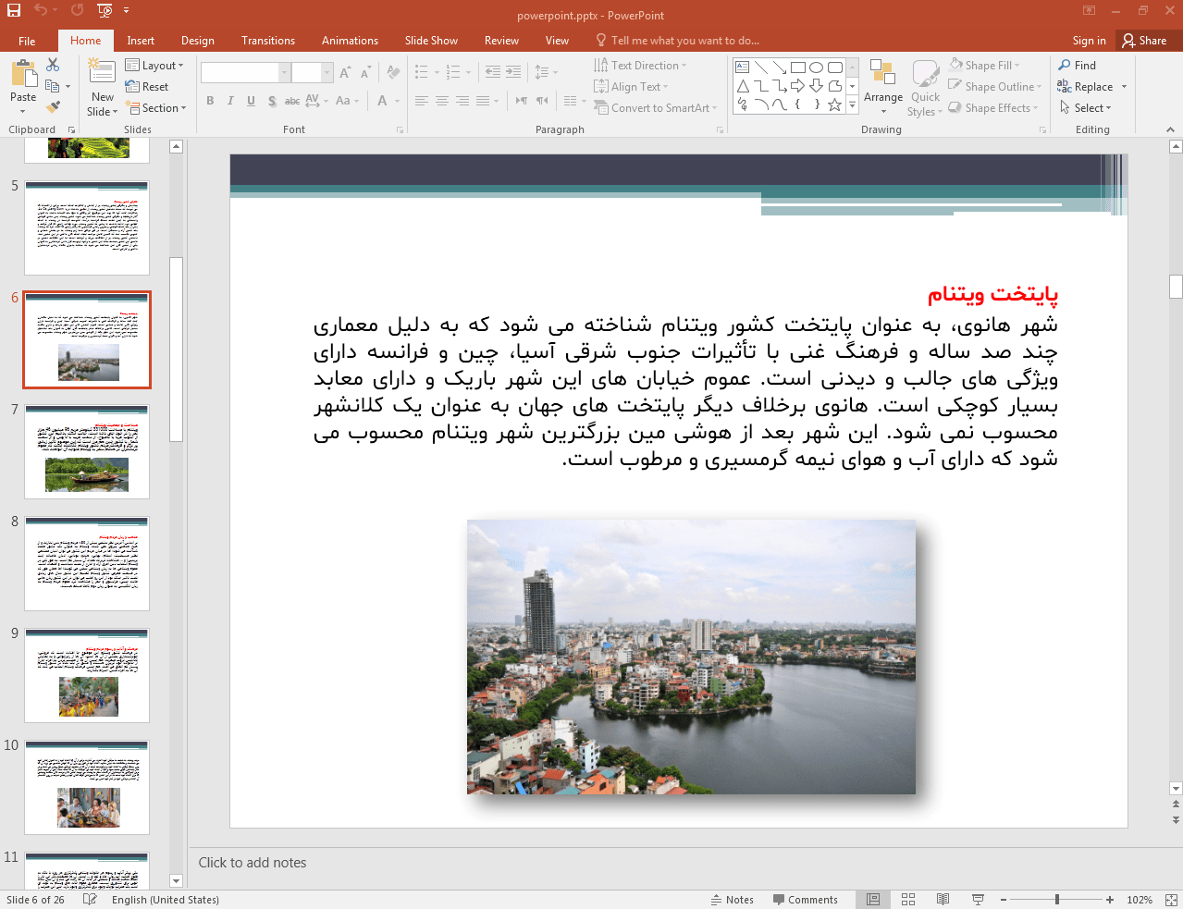This screenshot has width=1183, height=909.
Task: Switch to Slide Sorter view
Action: [907, 899]
